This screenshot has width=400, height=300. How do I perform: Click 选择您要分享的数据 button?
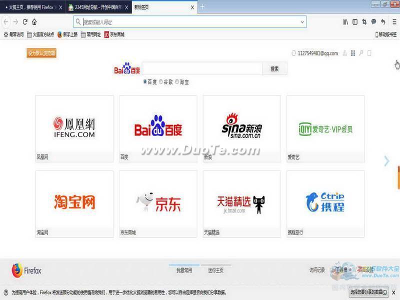(368, 292)
